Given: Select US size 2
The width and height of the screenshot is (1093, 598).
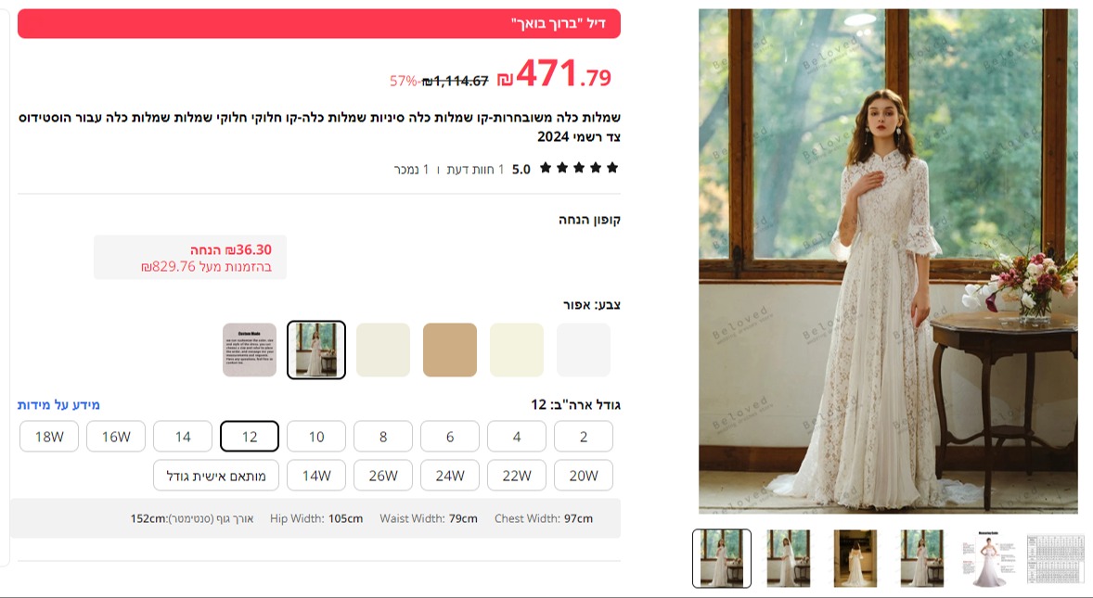Looking at the screenshot, I should pos(584,437).
